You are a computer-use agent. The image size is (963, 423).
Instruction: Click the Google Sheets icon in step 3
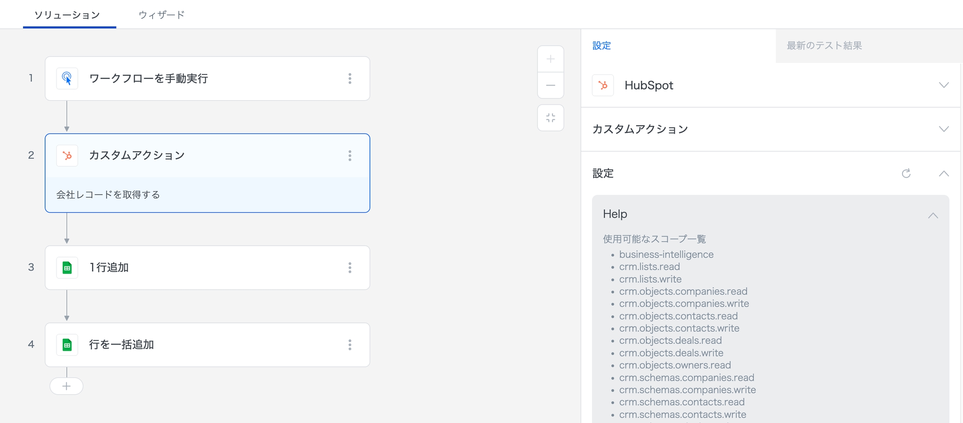[x=67, y=267]
